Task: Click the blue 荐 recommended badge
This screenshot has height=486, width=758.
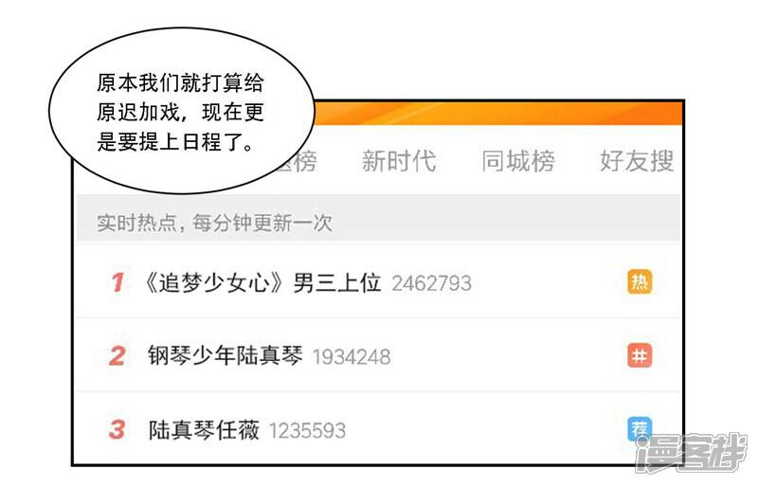Action: point(640,429)
